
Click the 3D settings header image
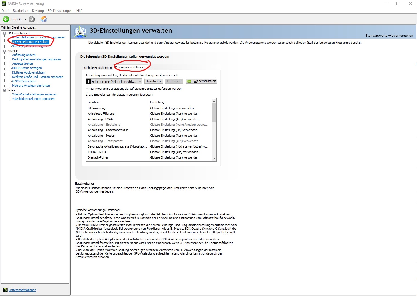pyautogui.click(x=80, y=32)
